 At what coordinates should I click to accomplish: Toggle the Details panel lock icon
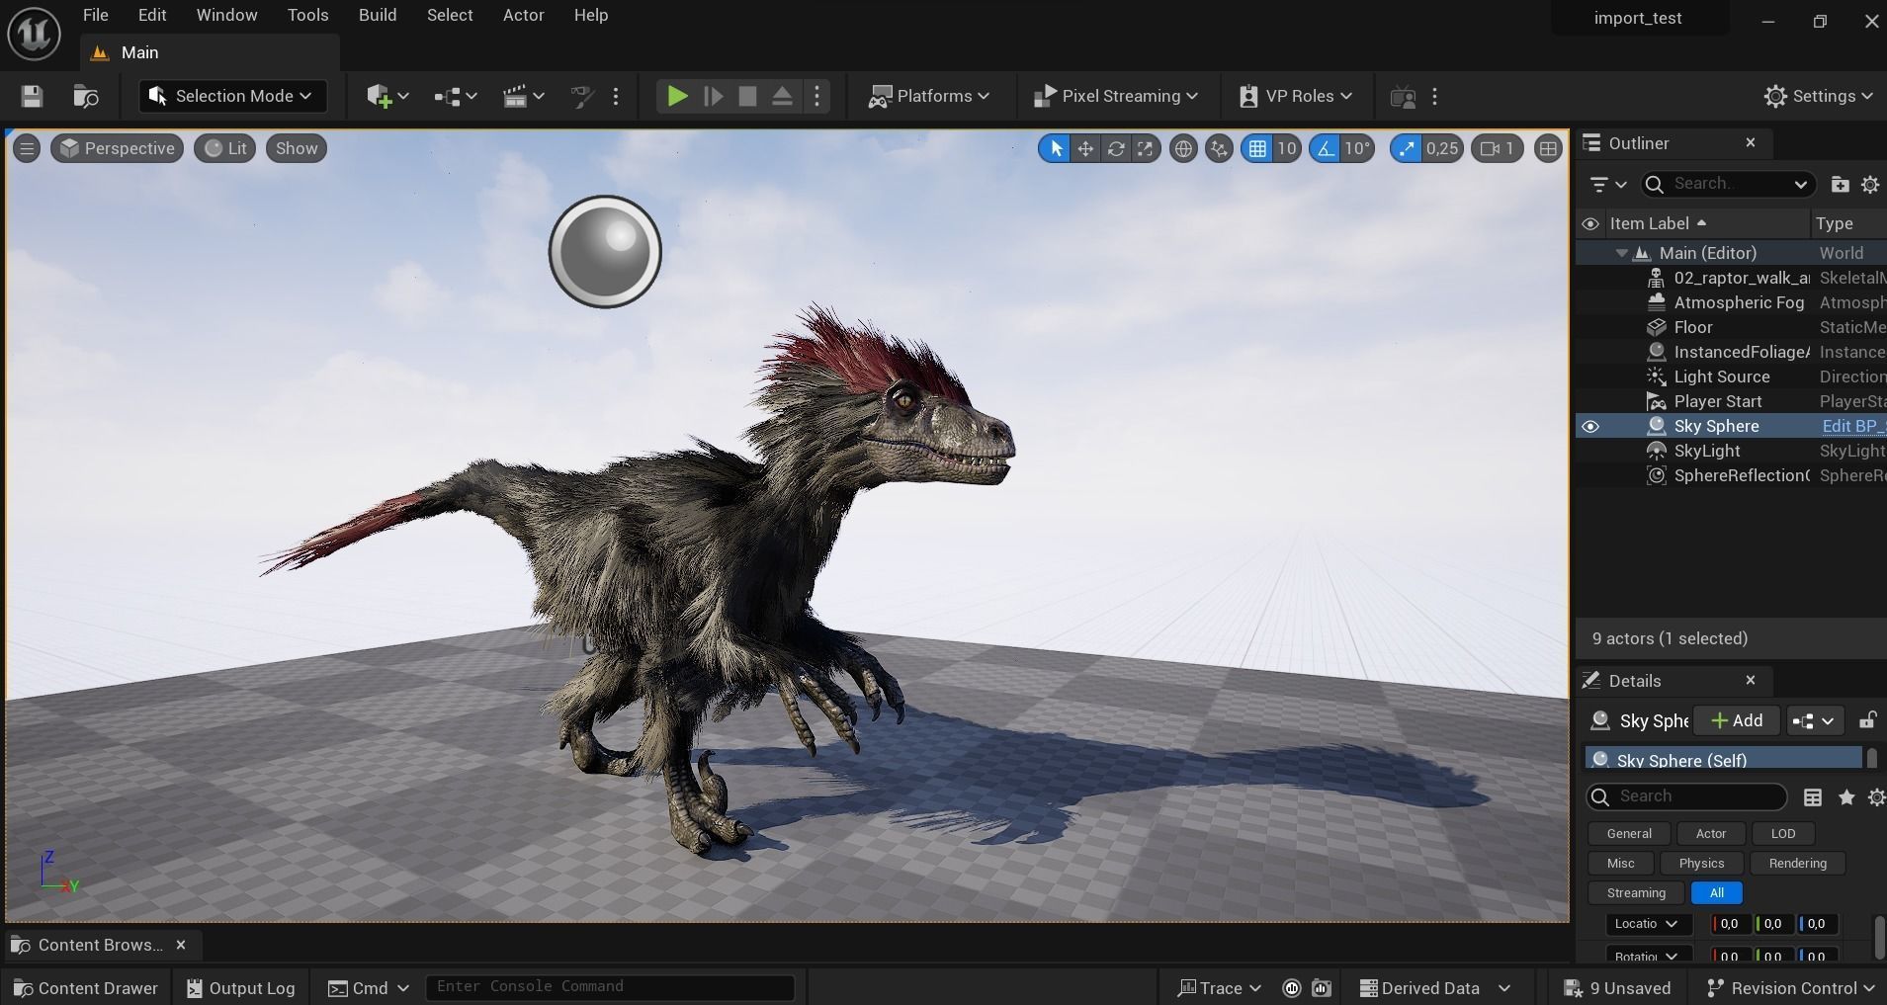pos(1867,720)
